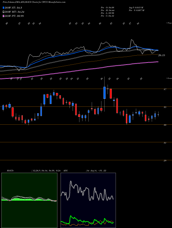
Task: Click the 'MACD:' panel heading
Action: (10, 171)
